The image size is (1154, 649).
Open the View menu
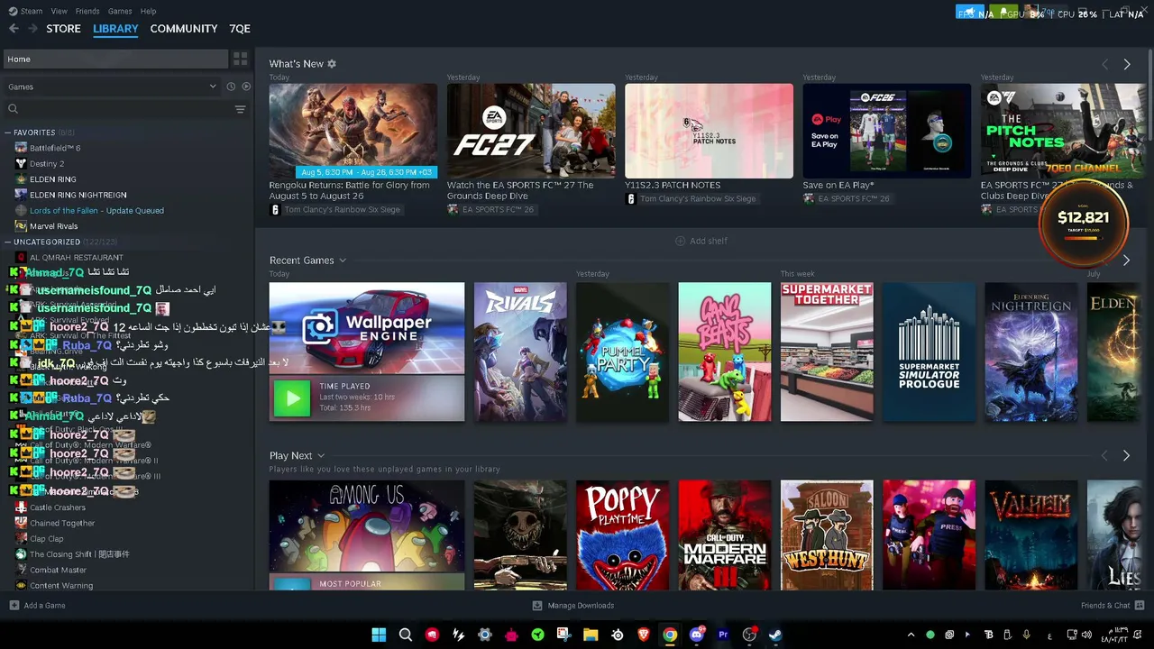coord(60,11)
